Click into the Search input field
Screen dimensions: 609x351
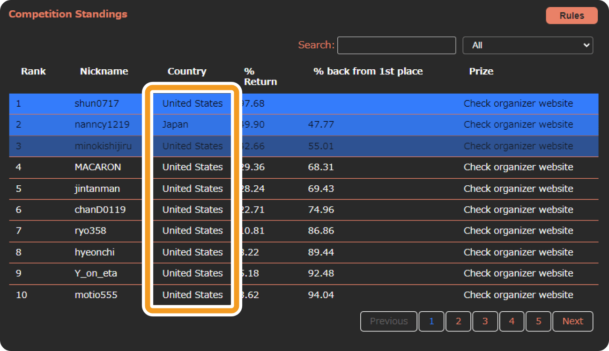tap(396, 45)
